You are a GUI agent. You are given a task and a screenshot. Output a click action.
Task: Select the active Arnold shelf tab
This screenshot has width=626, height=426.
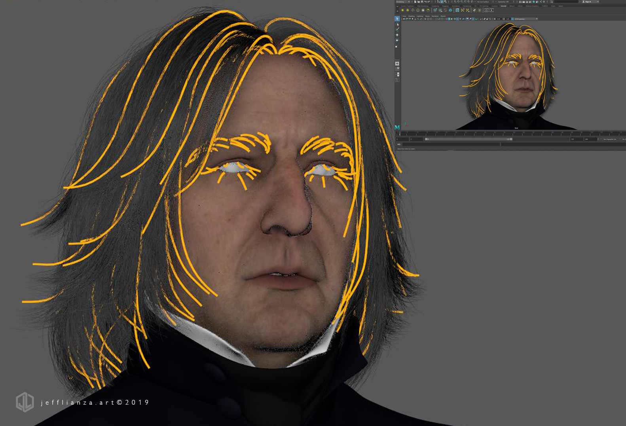point(503,6)
